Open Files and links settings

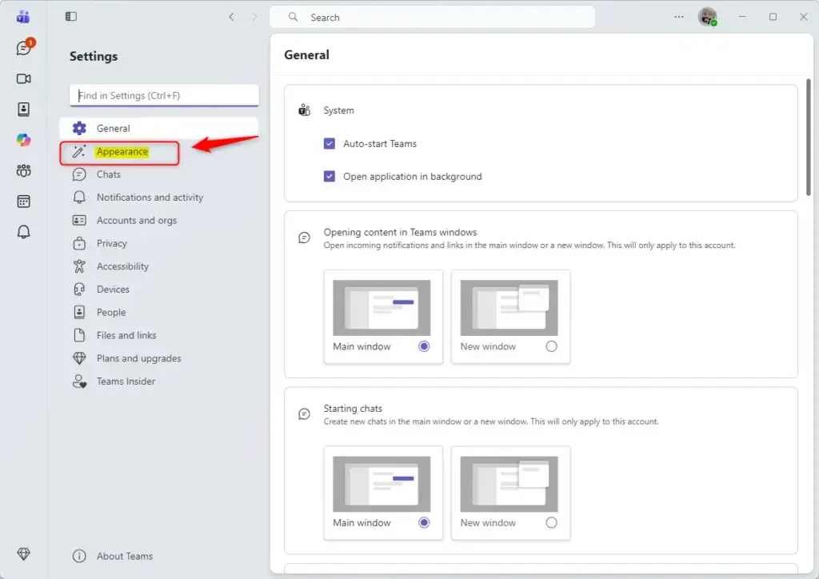159,335
